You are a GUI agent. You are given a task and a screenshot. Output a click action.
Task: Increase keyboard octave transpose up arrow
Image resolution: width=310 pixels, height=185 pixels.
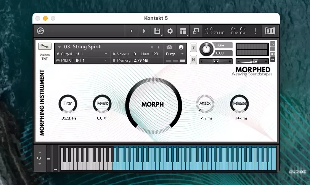click(40, 152)
